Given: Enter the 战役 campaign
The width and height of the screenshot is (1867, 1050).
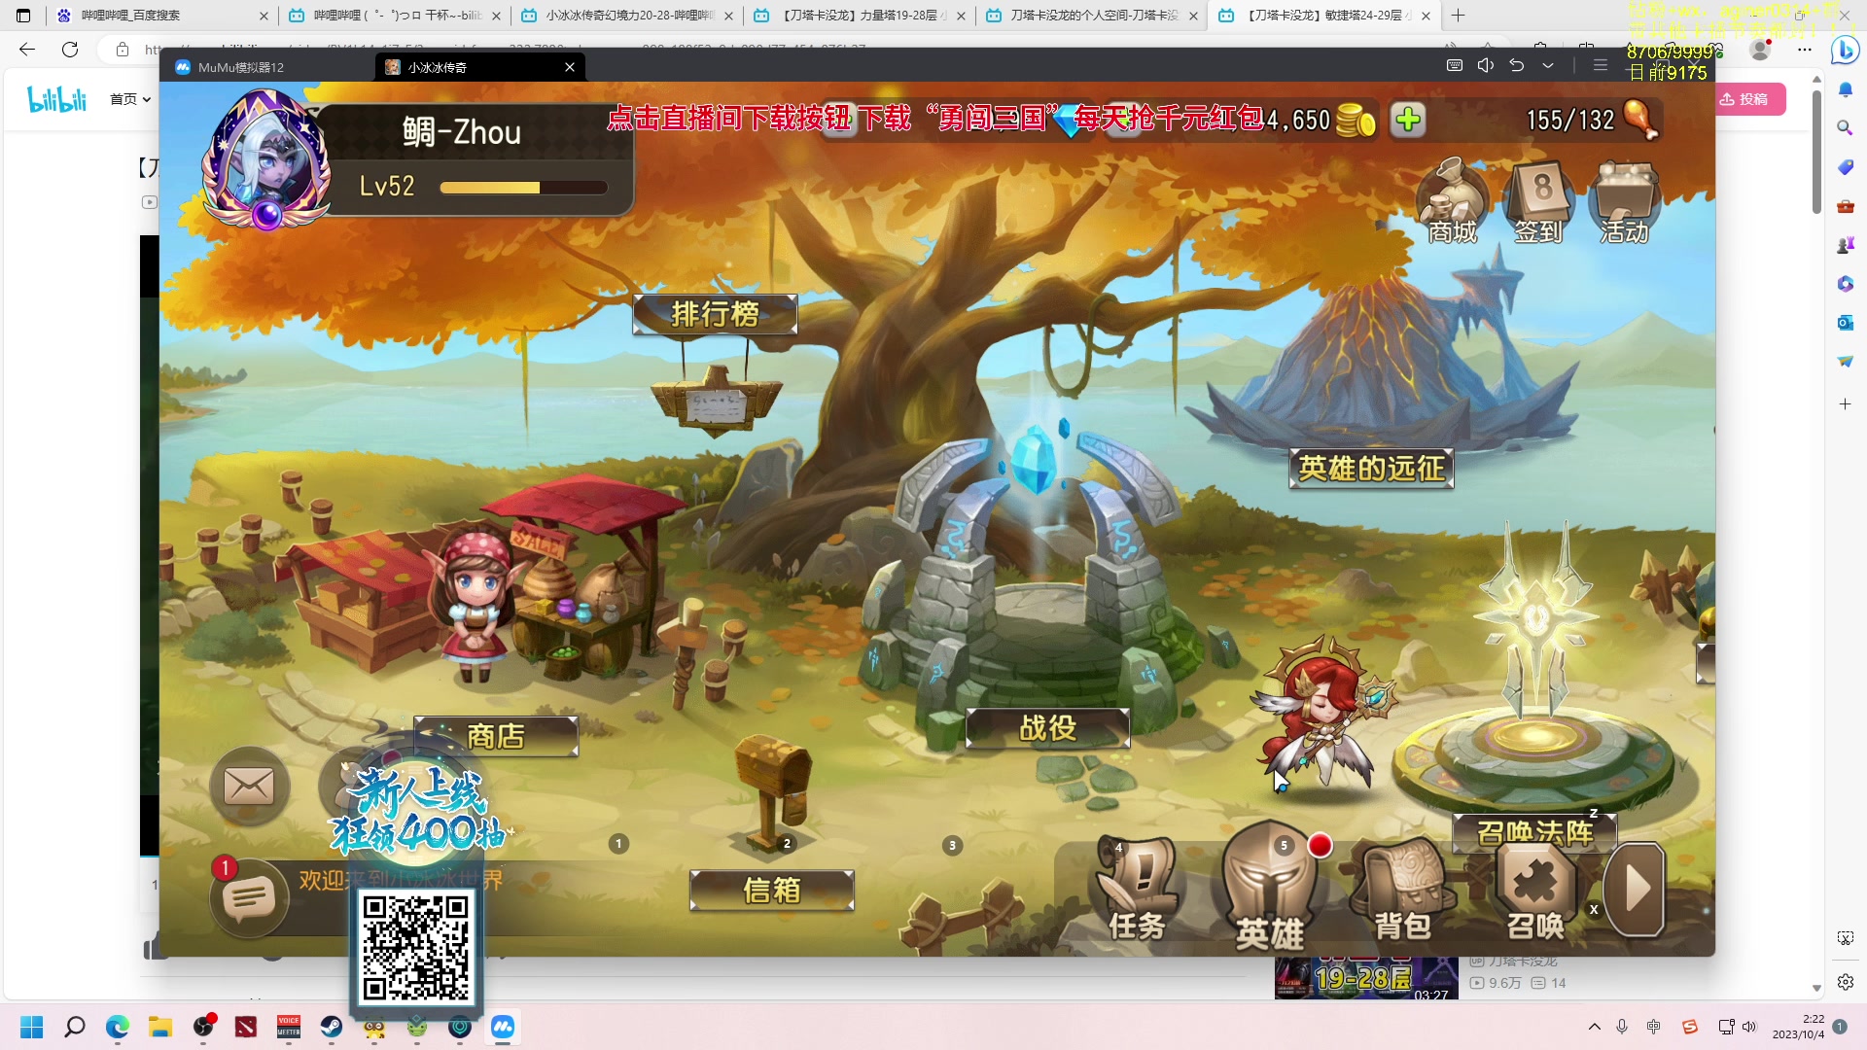Looking at the screenshot, I should point(1047,728).
